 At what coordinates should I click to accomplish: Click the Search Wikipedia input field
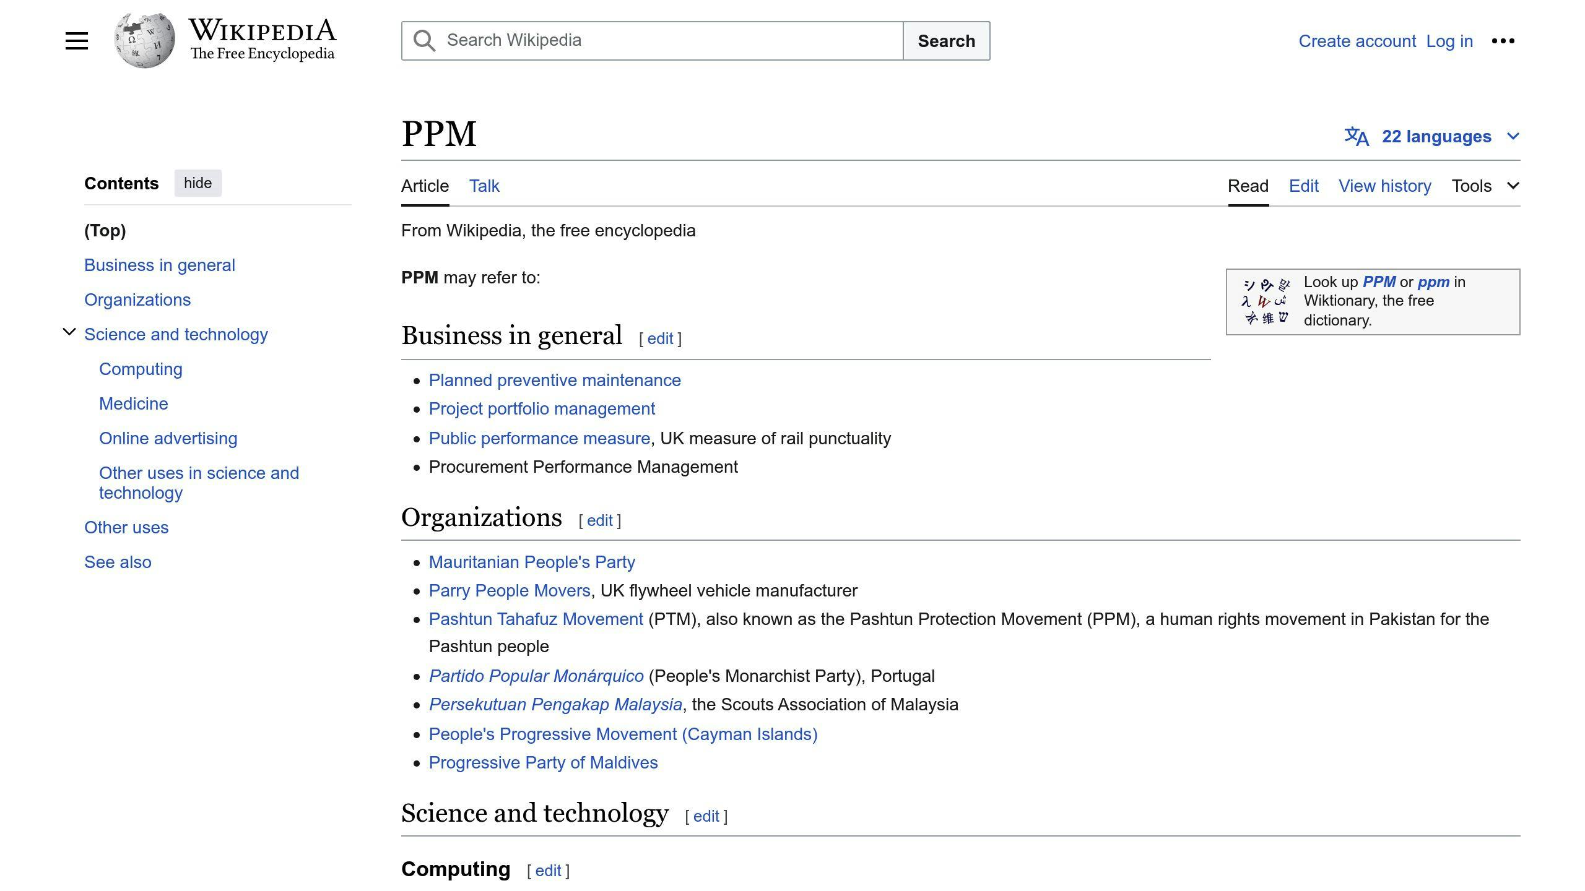[669, 41]
